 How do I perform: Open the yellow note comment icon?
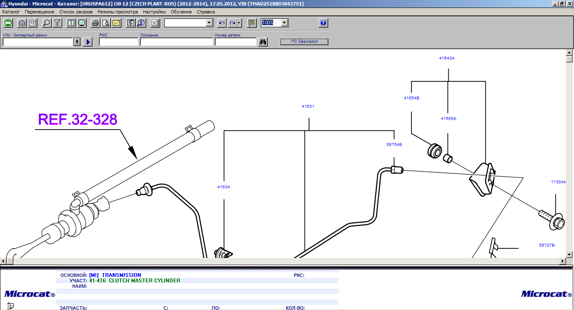tap(252, 23)
